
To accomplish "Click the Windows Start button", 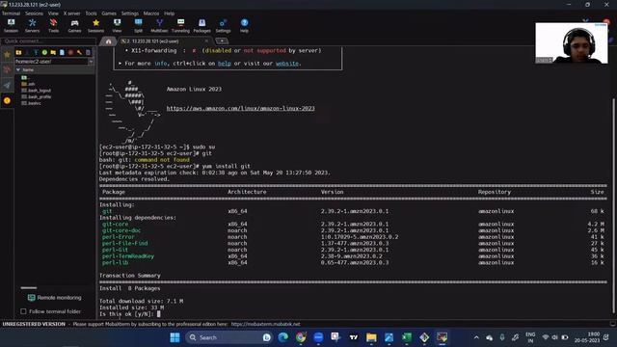I will 175,337.
